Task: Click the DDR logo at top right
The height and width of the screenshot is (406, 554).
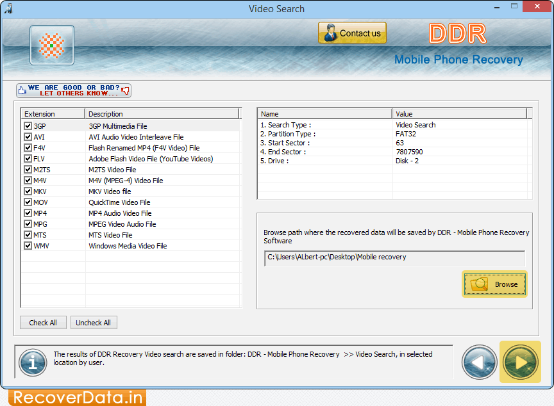Action: (457, 33)
